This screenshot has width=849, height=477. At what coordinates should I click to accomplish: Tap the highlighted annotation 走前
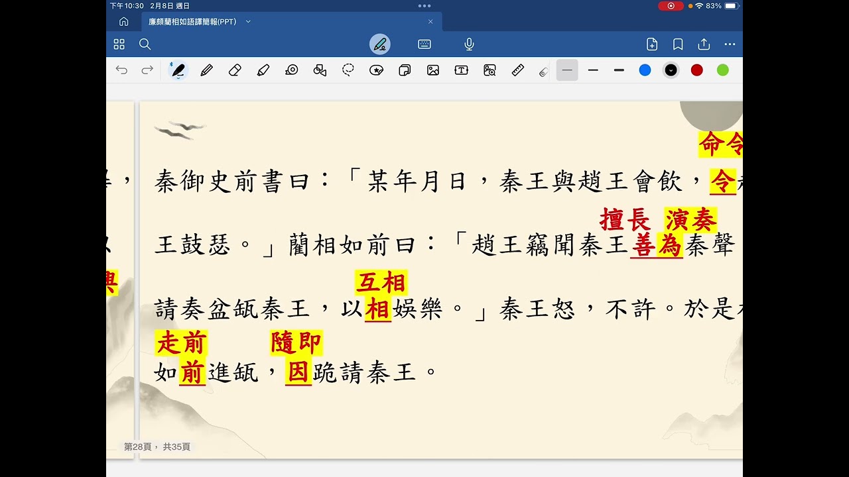(182, 343)
